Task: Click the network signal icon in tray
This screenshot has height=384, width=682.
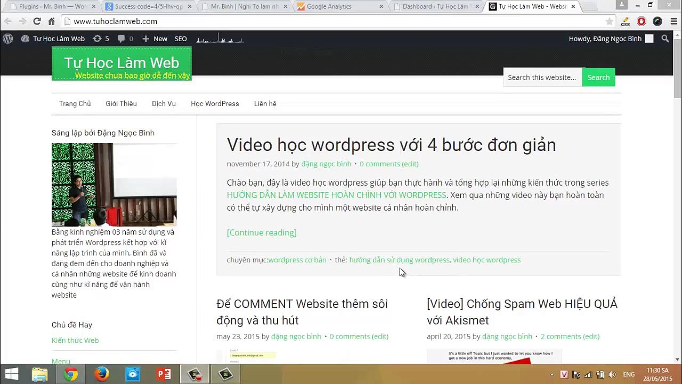Action: (x=588, y=374)
